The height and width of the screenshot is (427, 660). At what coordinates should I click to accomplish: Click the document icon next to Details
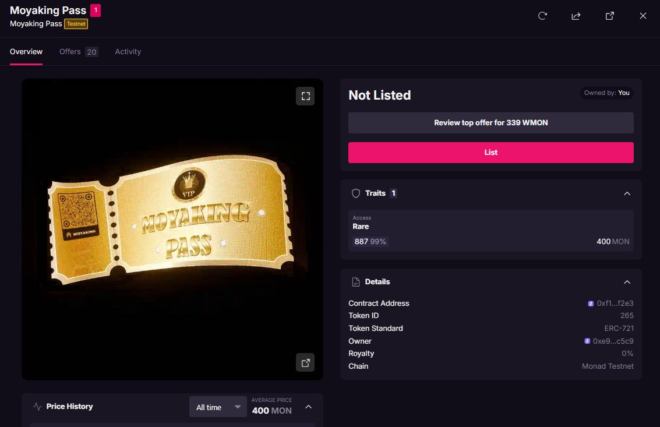click(x=356, y=282)
